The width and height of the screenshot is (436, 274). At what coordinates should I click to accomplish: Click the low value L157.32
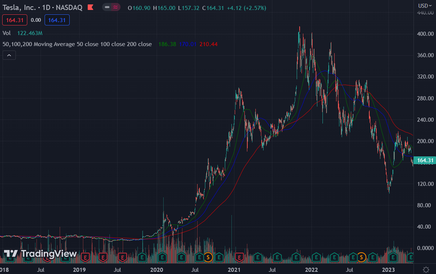click(x=189, y=8)
